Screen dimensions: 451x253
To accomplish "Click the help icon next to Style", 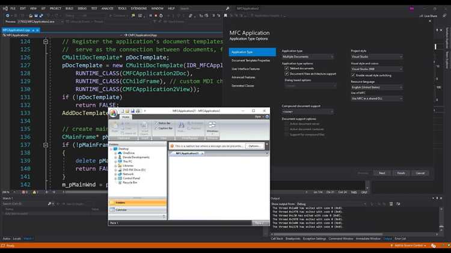I will [267, 117].
